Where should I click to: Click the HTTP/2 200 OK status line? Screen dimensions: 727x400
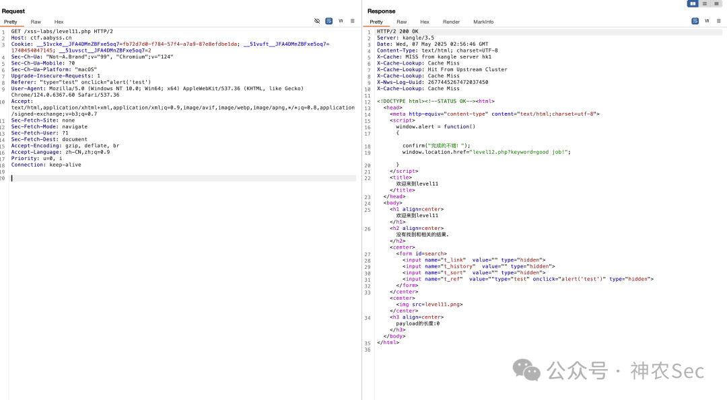pos(397,32)
